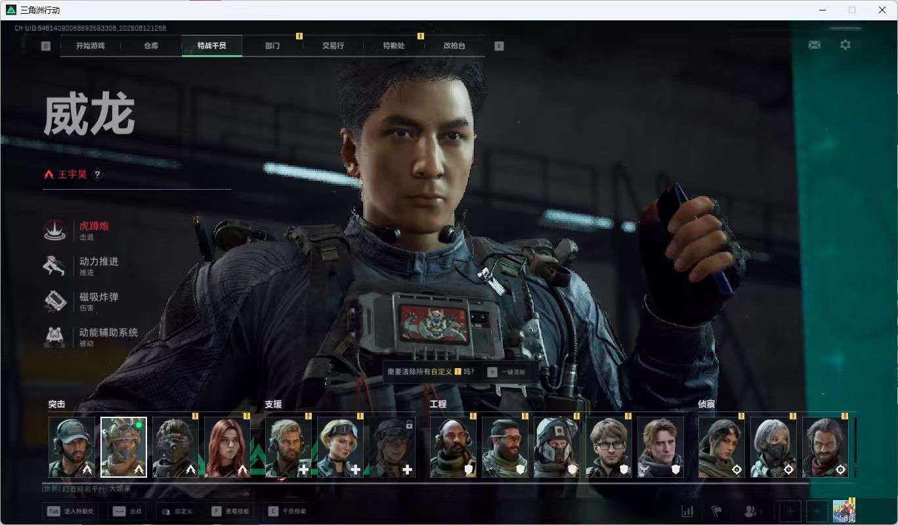
Task: Select the bearded blond 支援 operator
Action: (288, 448)
